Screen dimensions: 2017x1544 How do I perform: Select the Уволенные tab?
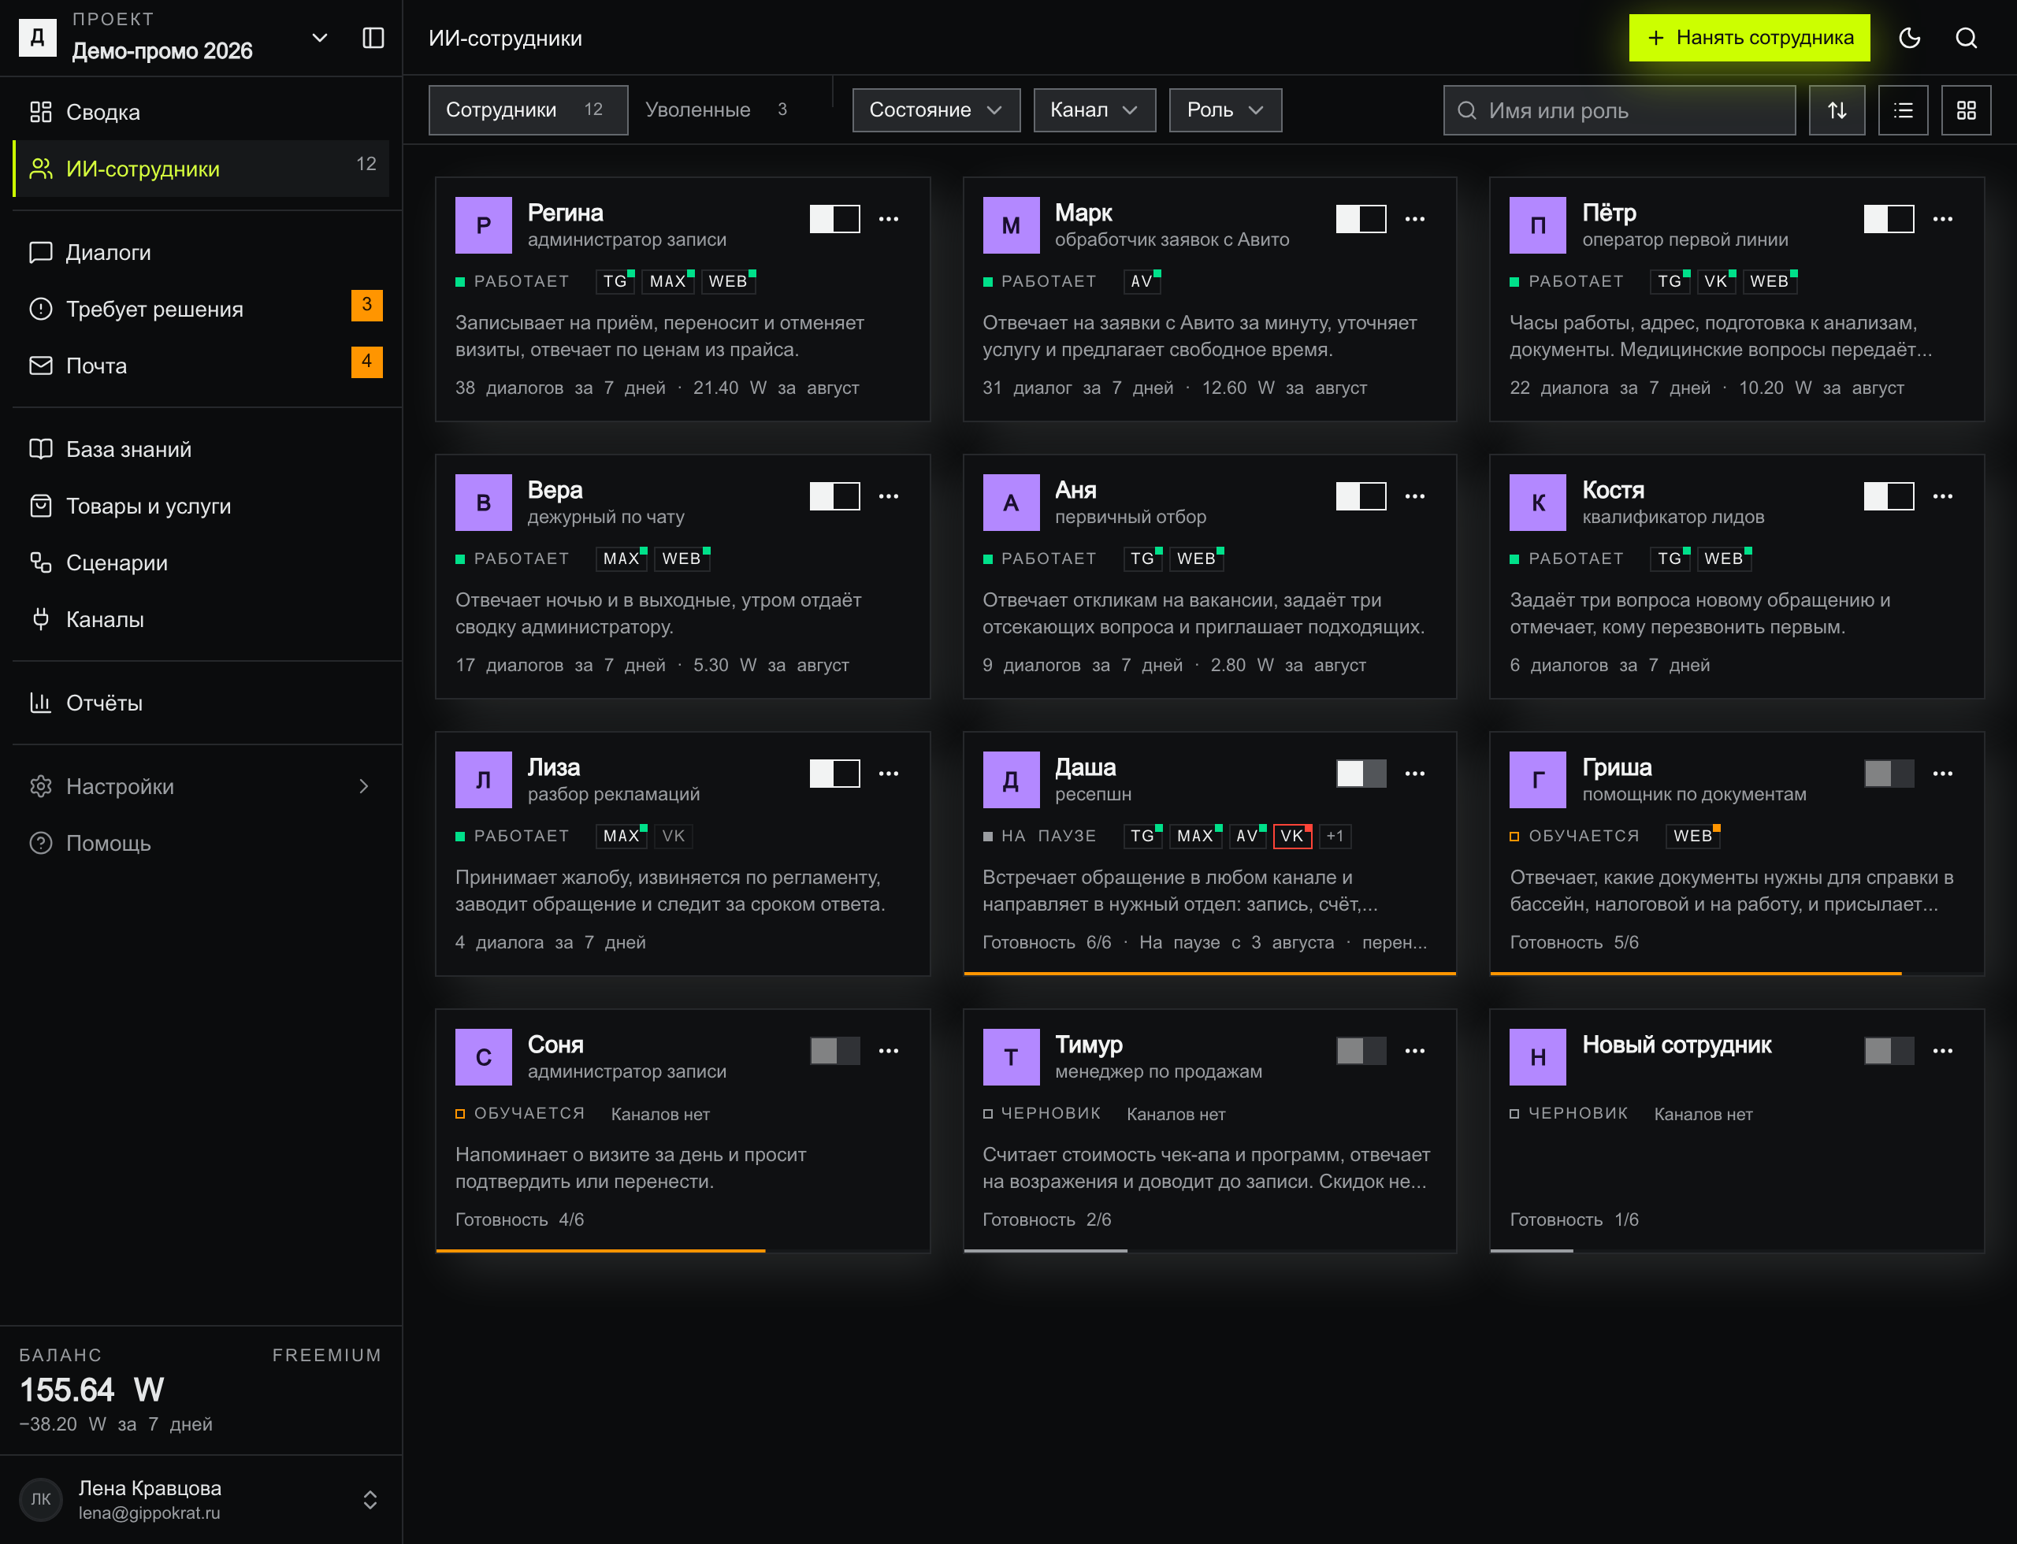[717, 110]
